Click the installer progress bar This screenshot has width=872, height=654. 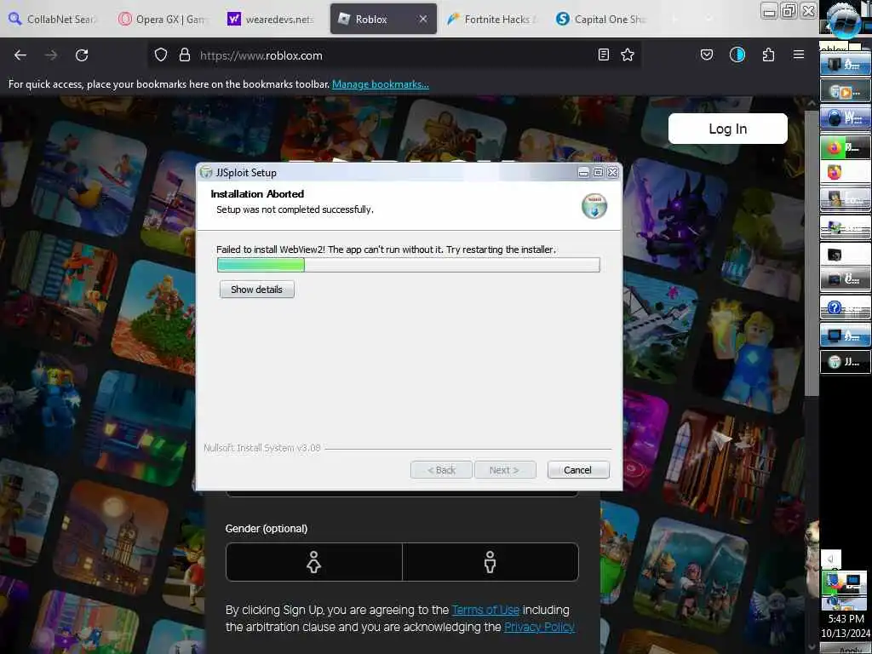[x=408, y=265]
